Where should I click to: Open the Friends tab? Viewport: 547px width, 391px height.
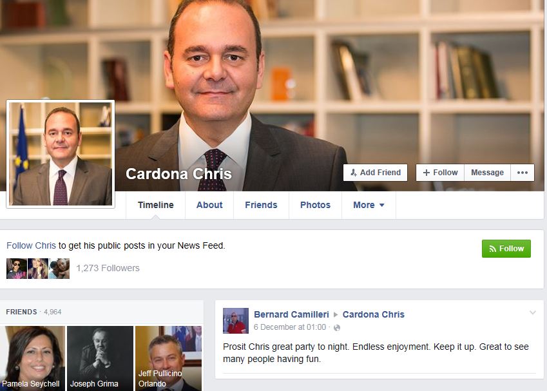[x=261, y=205]
